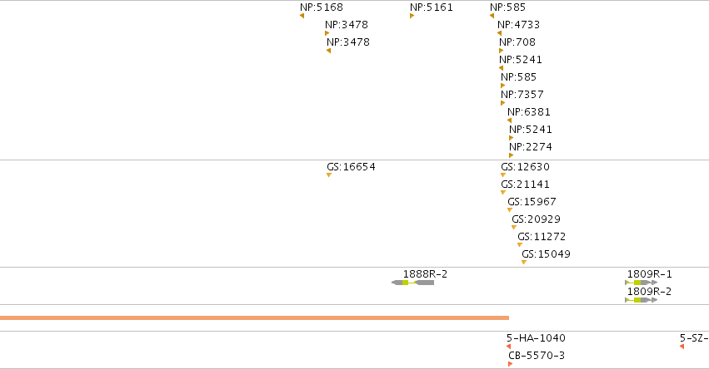Click the down-triangle marker under GS:12630
Screen dimensions: 709x369
coord(503,175)
